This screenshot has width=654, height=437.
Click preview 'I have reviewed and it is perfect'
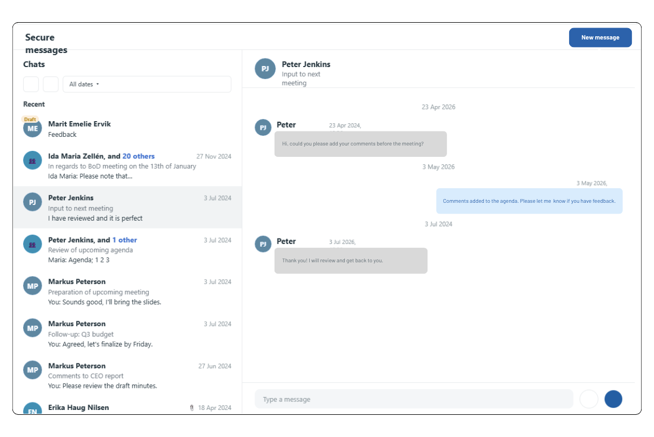coord(95,219)
